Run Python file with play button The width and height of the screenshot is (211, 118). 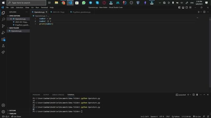198,12
